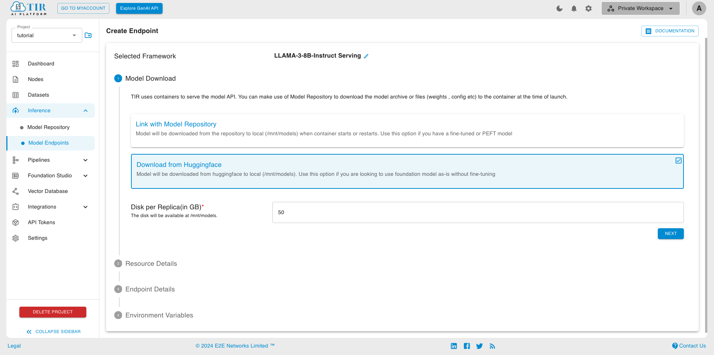Click the Settings sidebar gear icon

(16, 238)
